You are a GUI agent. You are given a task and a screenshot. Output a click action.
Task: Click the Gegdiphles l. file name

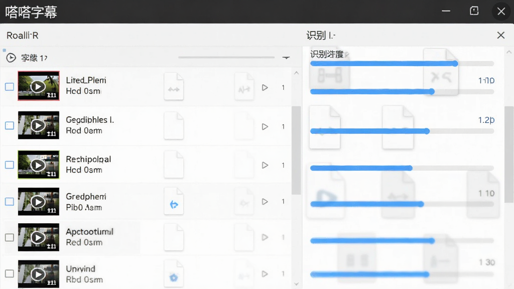coord(90,120)
